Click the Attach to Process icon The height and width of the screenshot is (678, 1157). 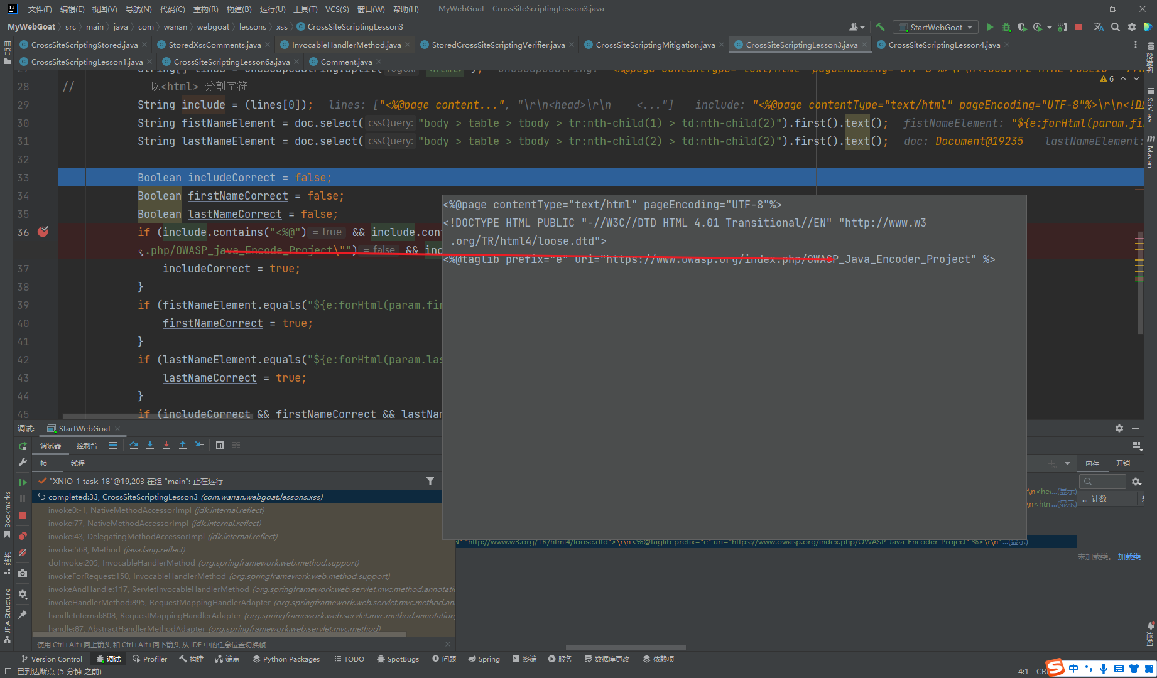pos(1062,27)
